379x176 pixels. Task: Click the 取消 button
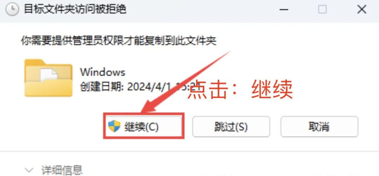pos(319,127)
